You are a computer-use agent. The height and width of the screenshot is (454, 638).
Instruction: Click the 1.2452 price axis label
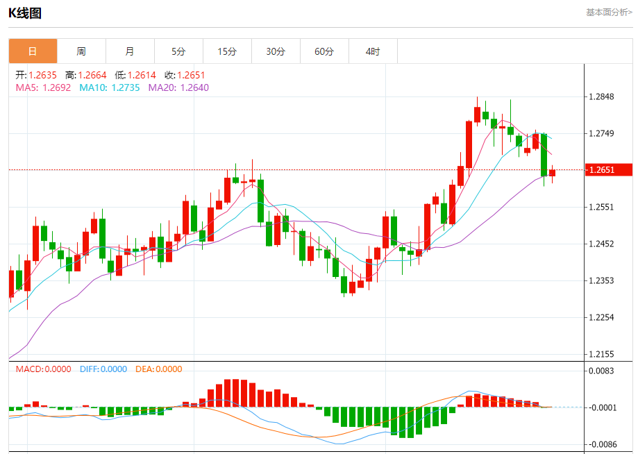(601, 244)
